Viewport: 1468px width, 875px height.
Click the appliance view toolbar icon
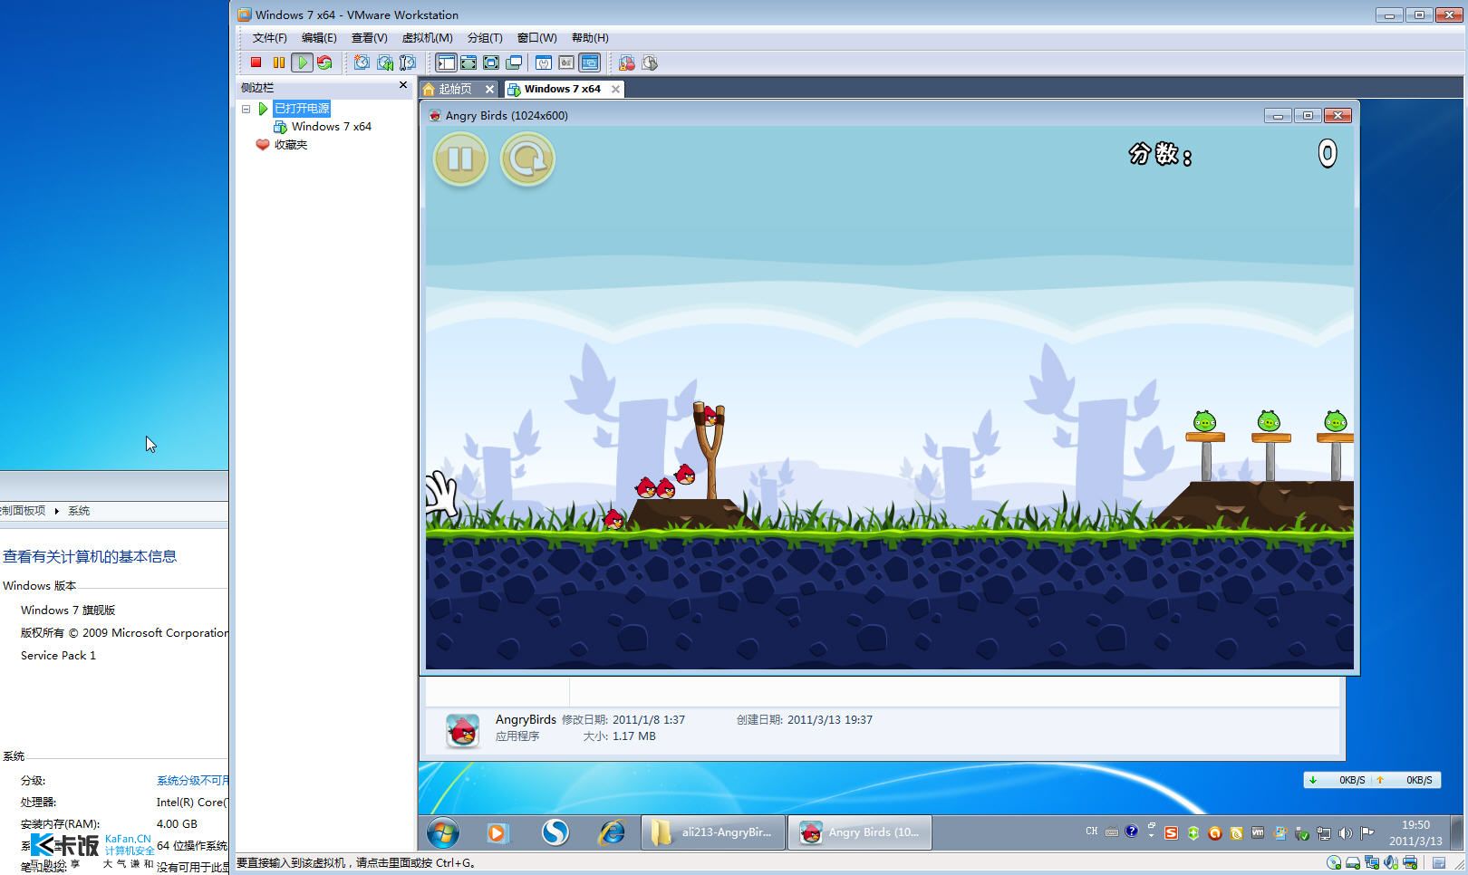click(x=566, y=62)
